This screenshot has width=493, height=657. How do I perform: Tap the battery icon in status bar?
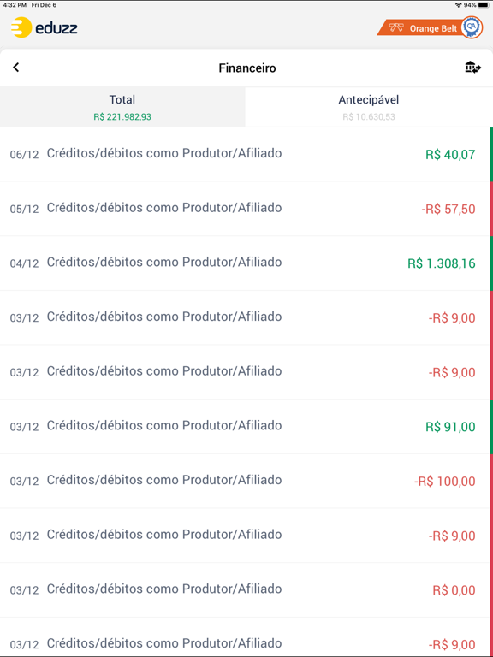(x=484, y=5)
